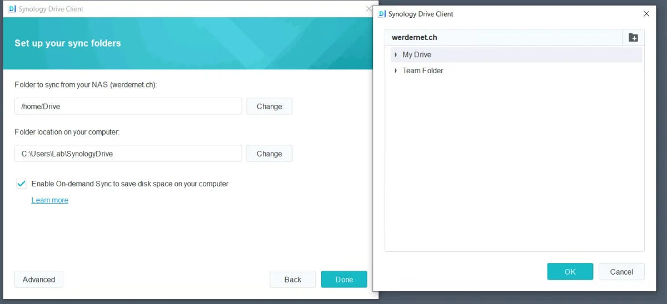Click Synology Drive logo in folder picker title
Viewport: 667px width, 304px height.
(382, 14)
